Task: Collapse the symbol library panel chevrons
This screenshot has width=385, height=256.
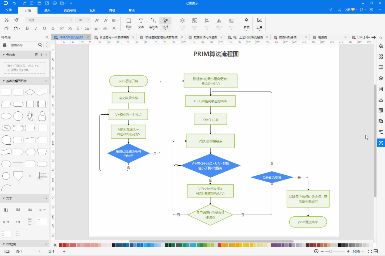Action: tap(47, 37)
